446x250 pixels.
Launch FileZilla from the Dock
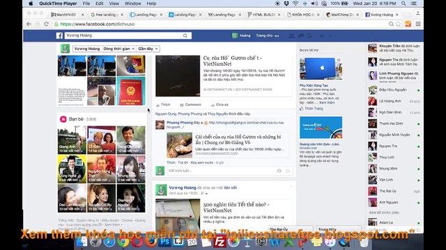[x=220, y=242]
